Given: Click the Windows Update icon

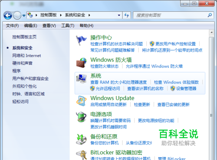Looking at the screenshot, I should pos(81,101).
